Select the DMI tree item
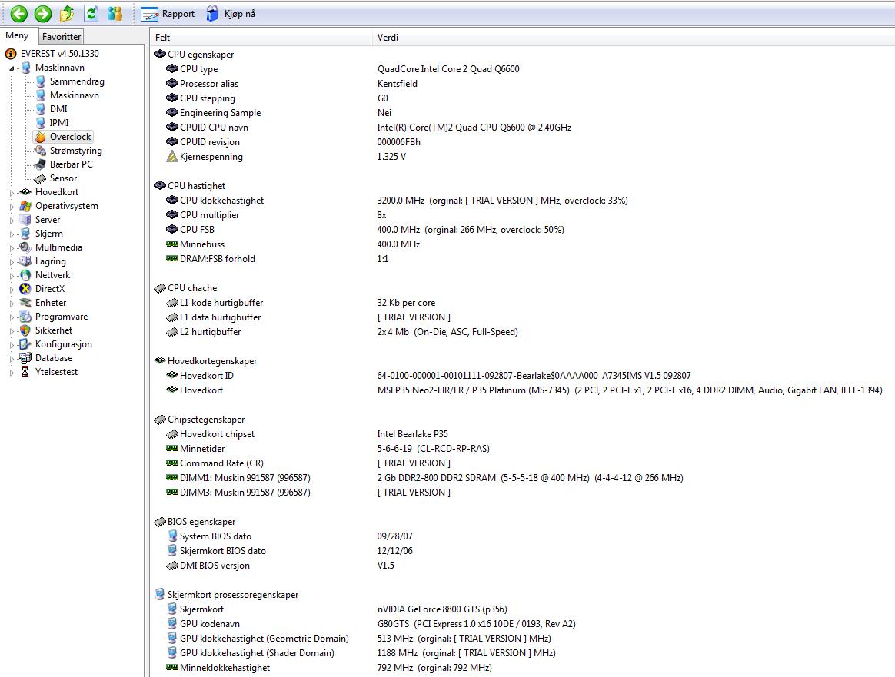The height and width of the screenshot is (677, 895). click(x=58, y=109)
